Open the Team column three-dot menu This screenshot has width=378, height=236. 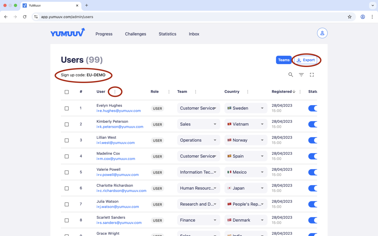196,92
